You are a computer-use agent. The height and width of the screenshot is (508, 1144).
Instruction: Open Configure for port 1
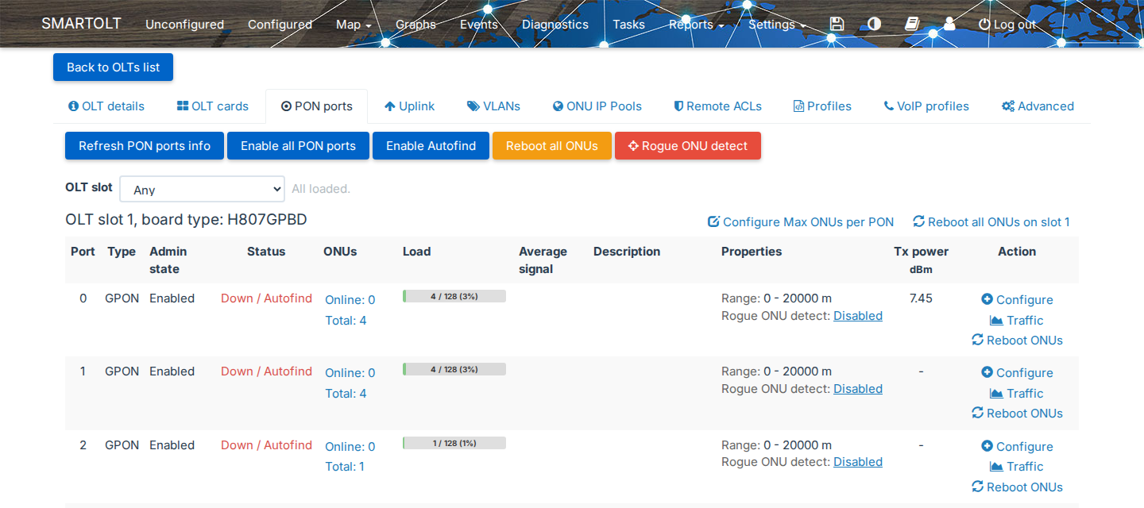pos(1017,372)
